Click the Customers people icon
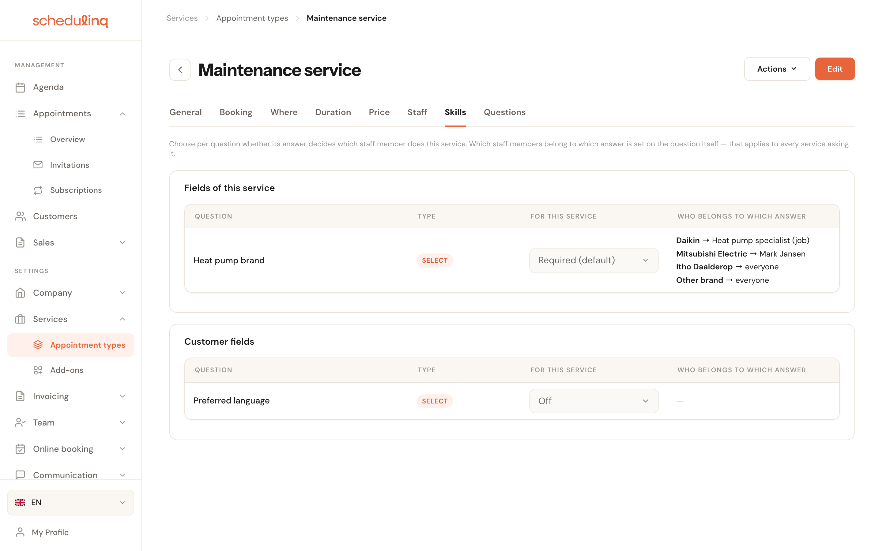The width and height of the screenshot is (882, 551). pyautogui.click(x=20, y=216)
